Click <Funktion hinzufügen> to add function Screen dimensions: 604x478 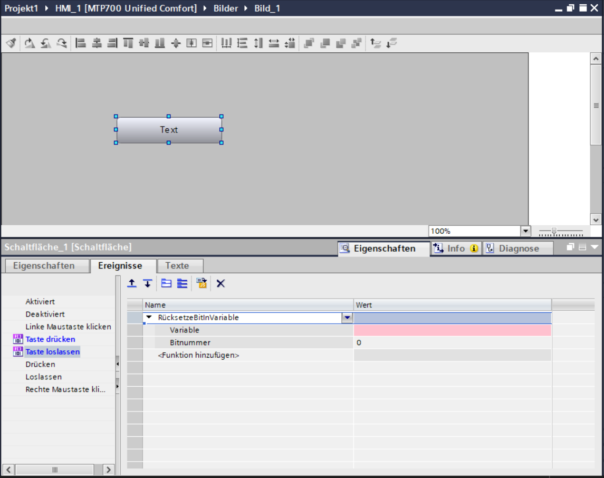[198, 356]
